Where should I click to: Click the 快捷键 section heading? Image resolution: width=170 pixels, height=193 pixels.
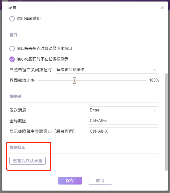15,96
